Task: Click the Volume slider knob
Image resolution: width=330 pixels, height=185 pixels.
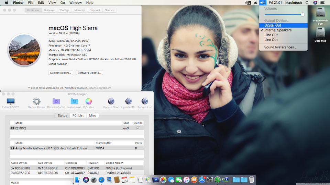Action: (x=302, y=14)
